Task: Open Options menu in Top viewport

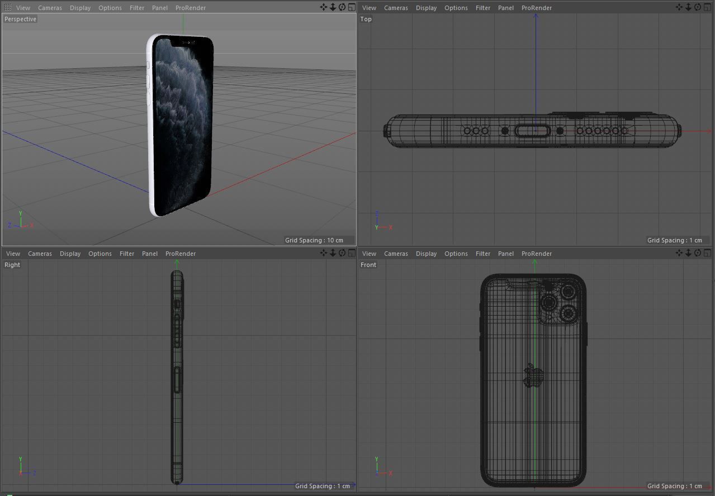Action: tap(456, 8)
